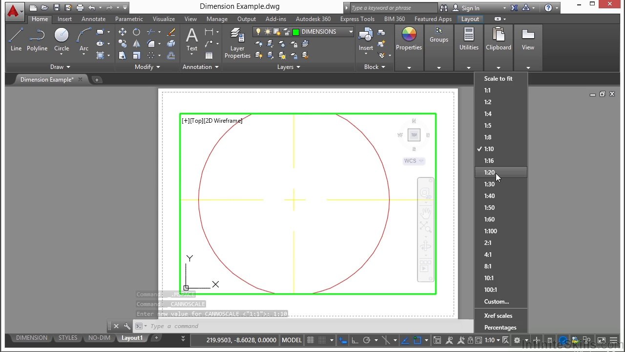625x352 pixels.
Task: Click the [+] viewport controls label
Action: [x=186, y=121]
